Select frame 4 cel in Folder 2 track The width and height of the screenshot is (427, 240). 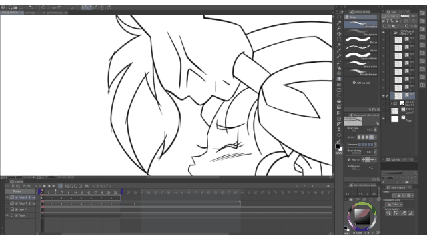[71, 198]
